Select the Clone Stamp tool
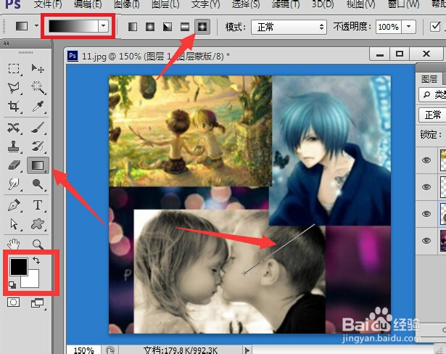The height and width of the screenshot is (354, 446). tap(14, 147)
